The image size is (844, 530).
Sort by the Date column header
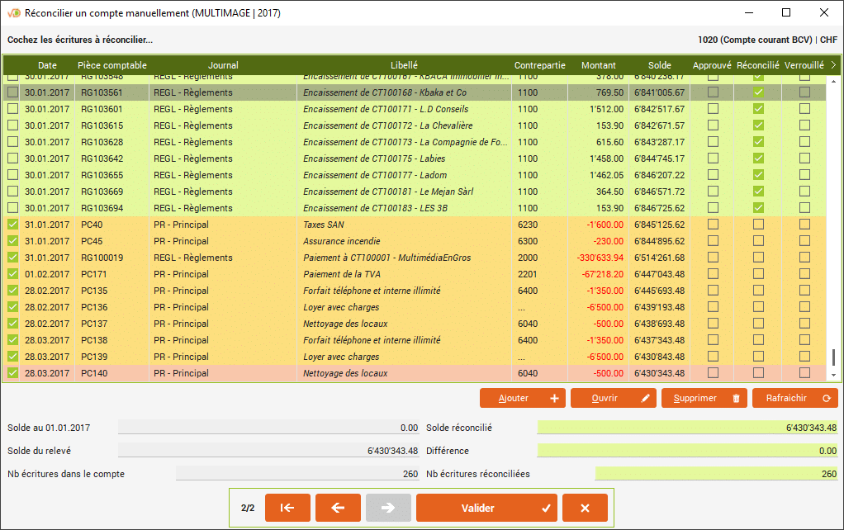coord(47,65)
